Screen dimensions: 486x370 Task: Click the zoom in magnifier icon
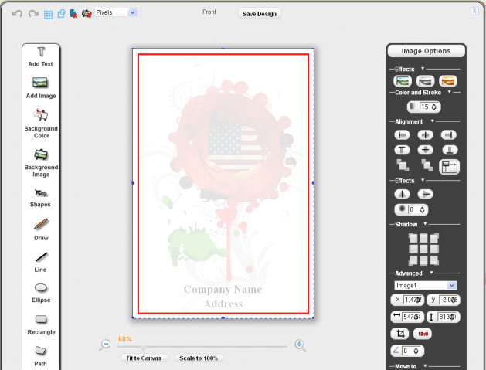pos(300,345)
